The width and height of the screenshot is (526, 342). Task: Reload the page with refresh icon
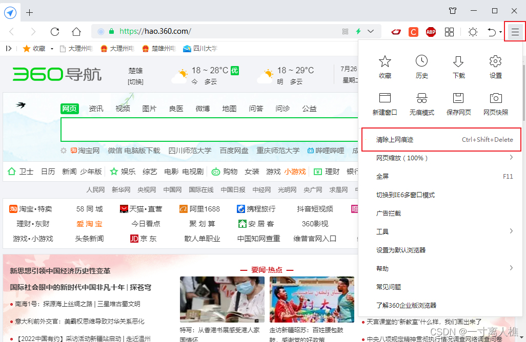(55, 32)
